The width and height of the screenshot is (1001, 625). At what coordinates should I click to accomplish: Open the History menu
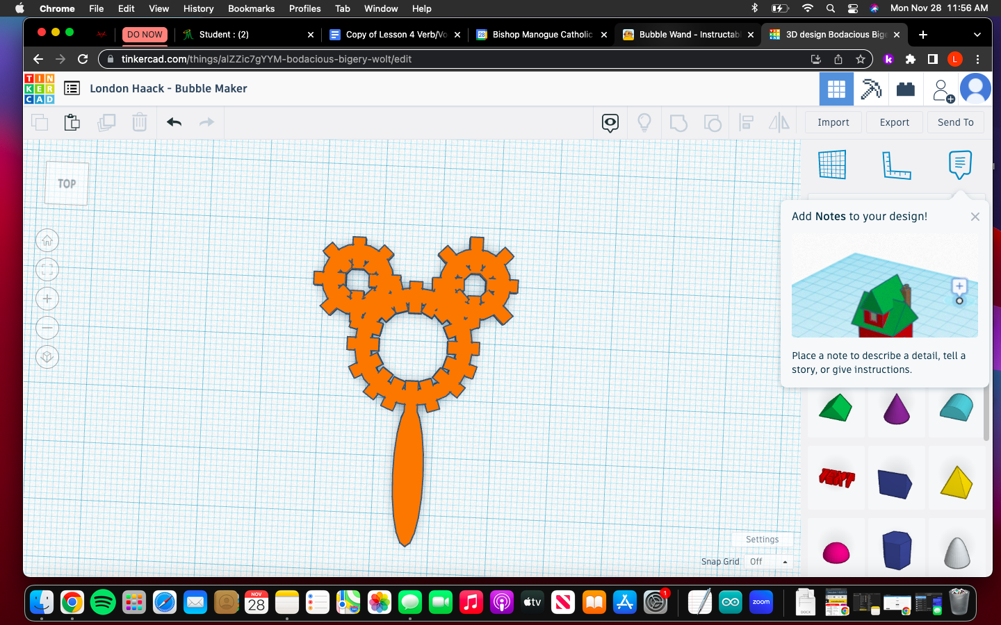[x=198, y=8]
